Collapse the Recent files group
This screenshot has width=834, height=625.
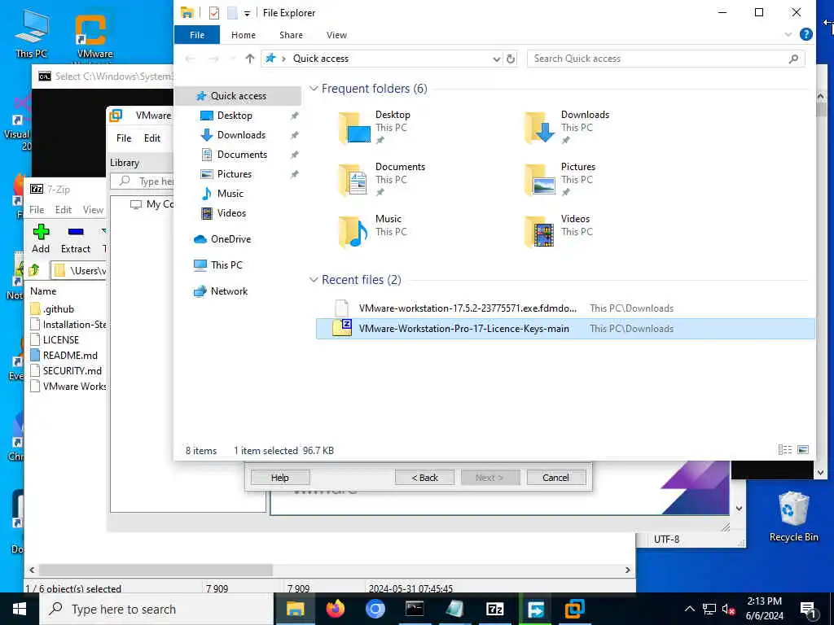314,280
